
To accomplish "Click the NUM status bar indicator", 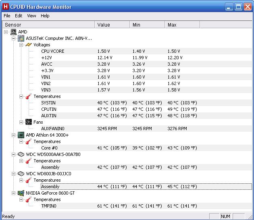I will (x=225, y=216).
